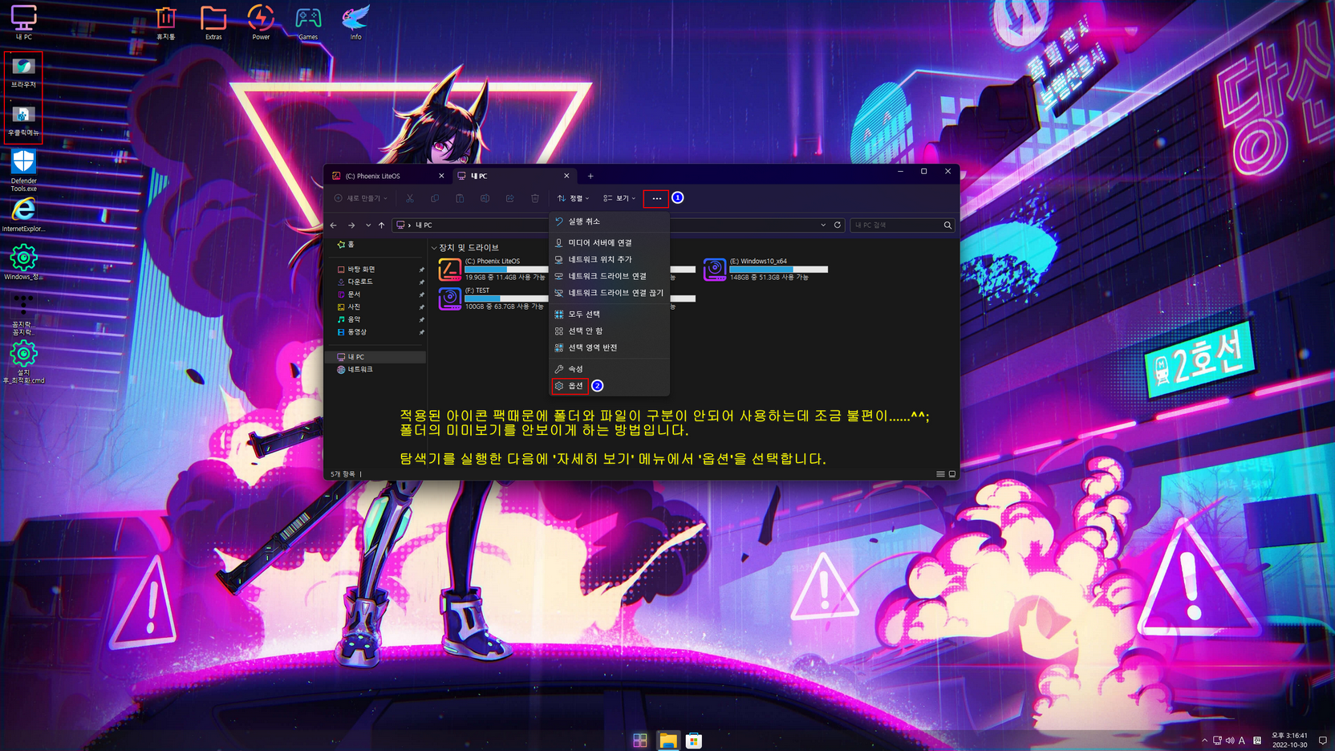
Task: Choose 네트워크 드라이브 연결 menu item
Action: pyautogui.click(x=610, y=276)
